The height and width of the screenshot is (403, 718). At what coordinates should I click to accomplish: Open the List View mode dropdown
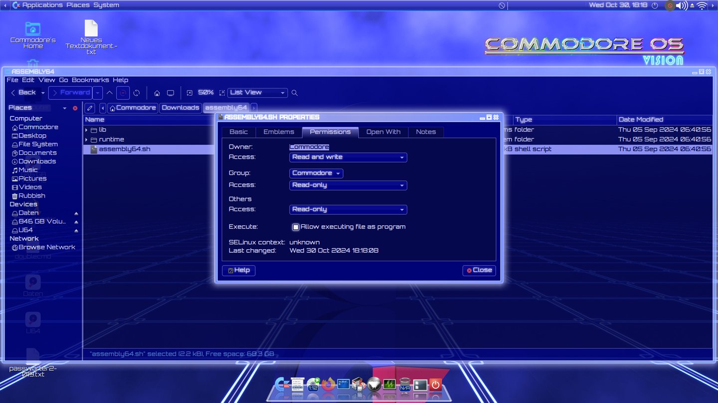pyautogui.click(x=258, y=93)
